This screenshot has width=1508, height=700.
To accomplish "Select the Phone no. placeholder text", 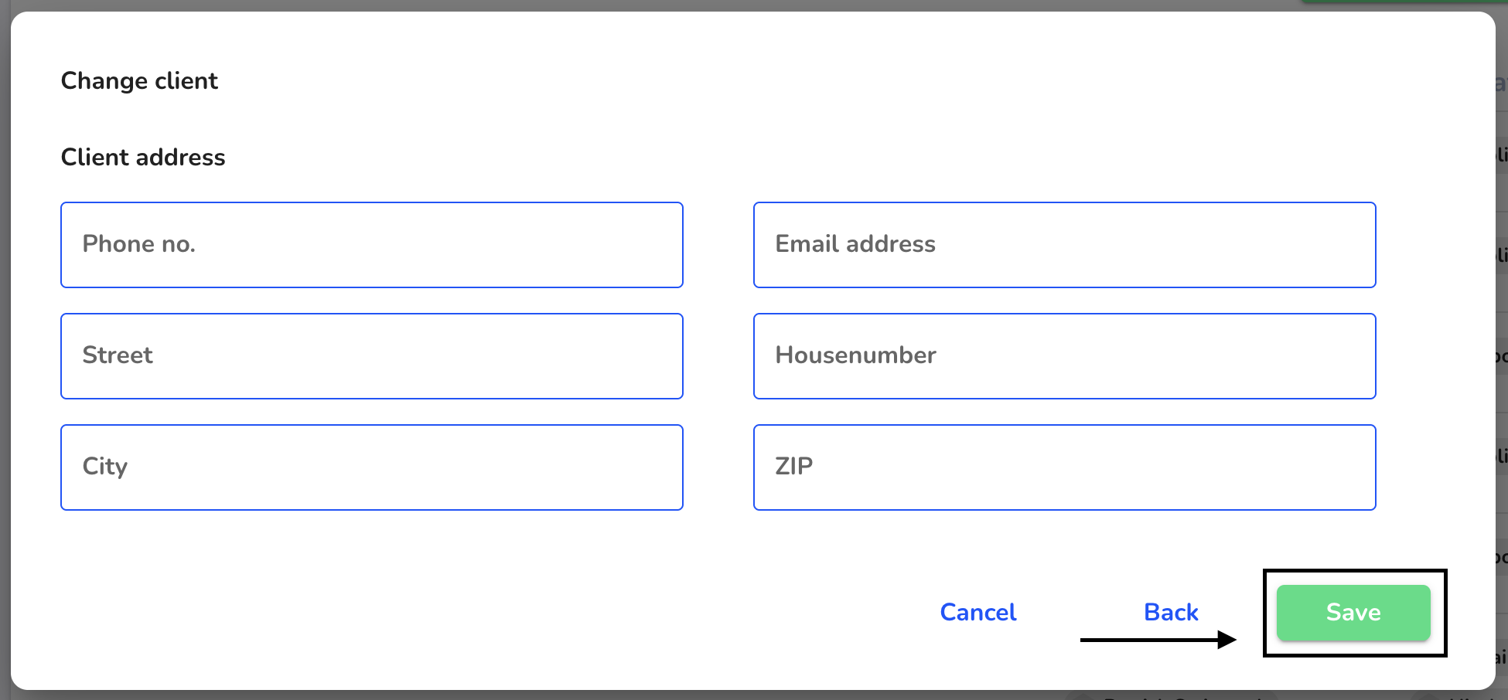I will (x=139, y=244).
